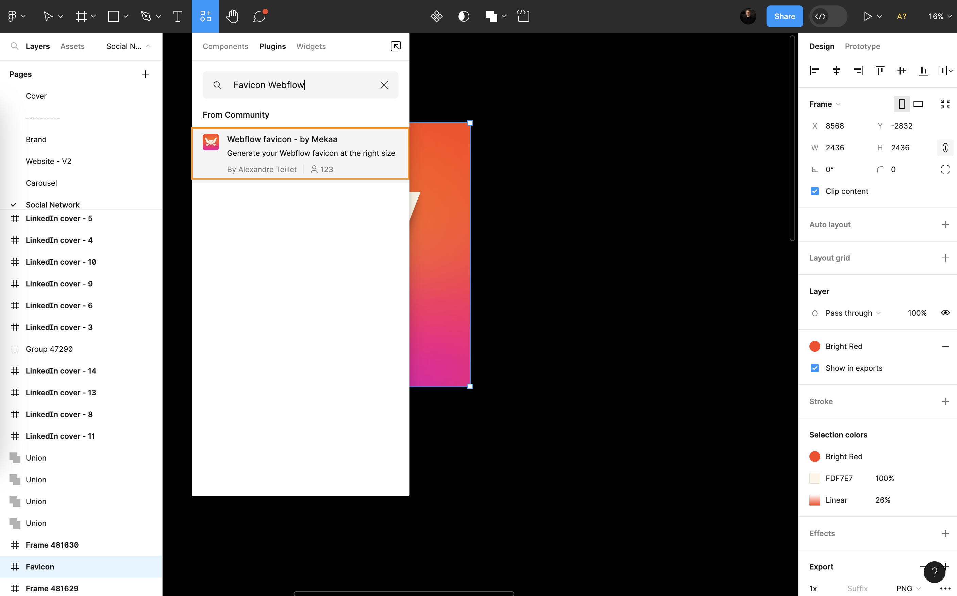
Task: Switch to the Components tab
Action: (x=225, y=46)
